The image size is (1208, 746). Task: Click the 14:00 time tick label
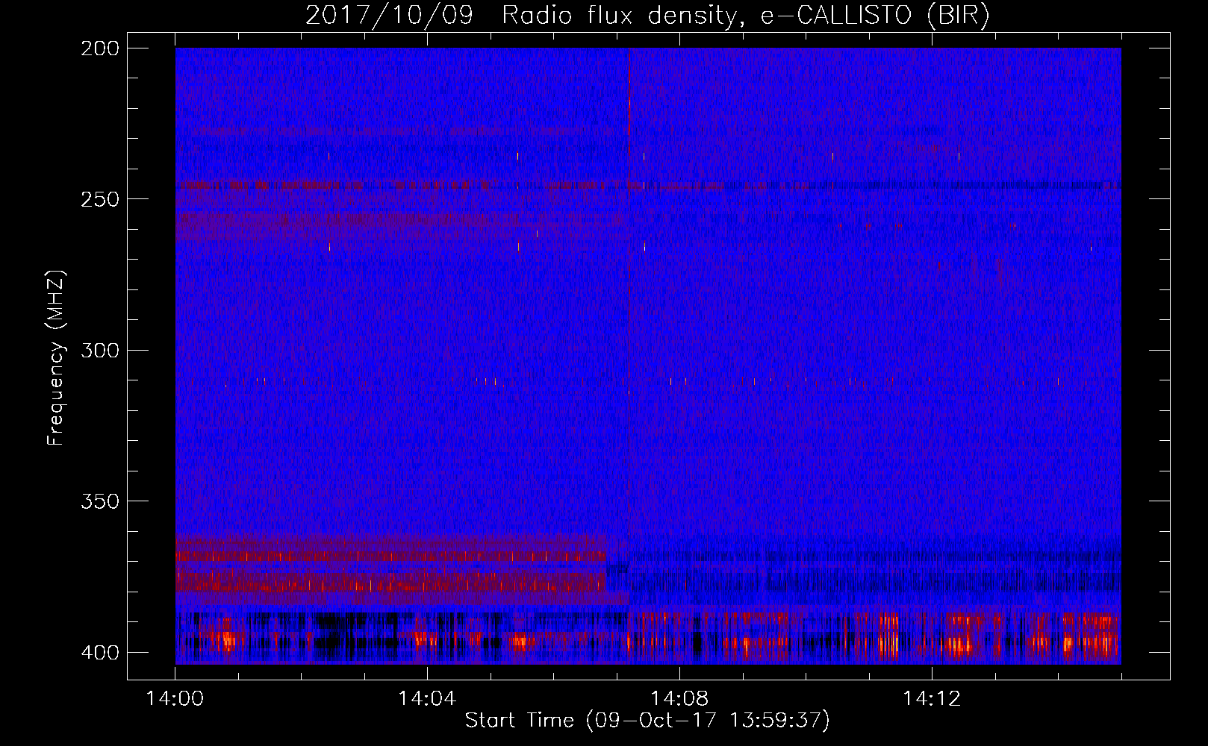click(x=175, y=699)
